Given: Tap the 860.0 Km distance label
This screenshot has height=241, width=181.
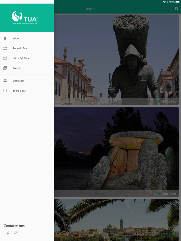Looking at the screenshot, I should 169,194.
